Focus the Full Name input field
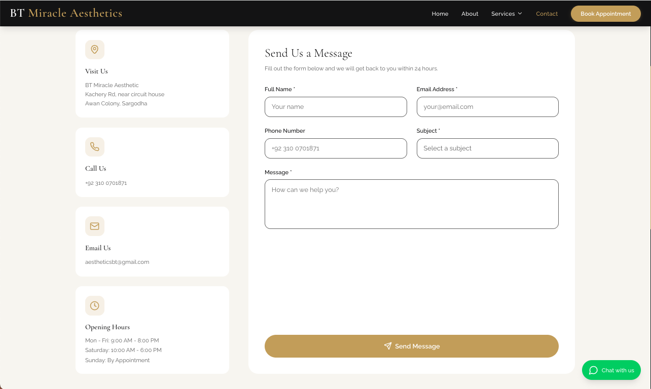This screenshot has height=389, width=651. coord(335,107)
